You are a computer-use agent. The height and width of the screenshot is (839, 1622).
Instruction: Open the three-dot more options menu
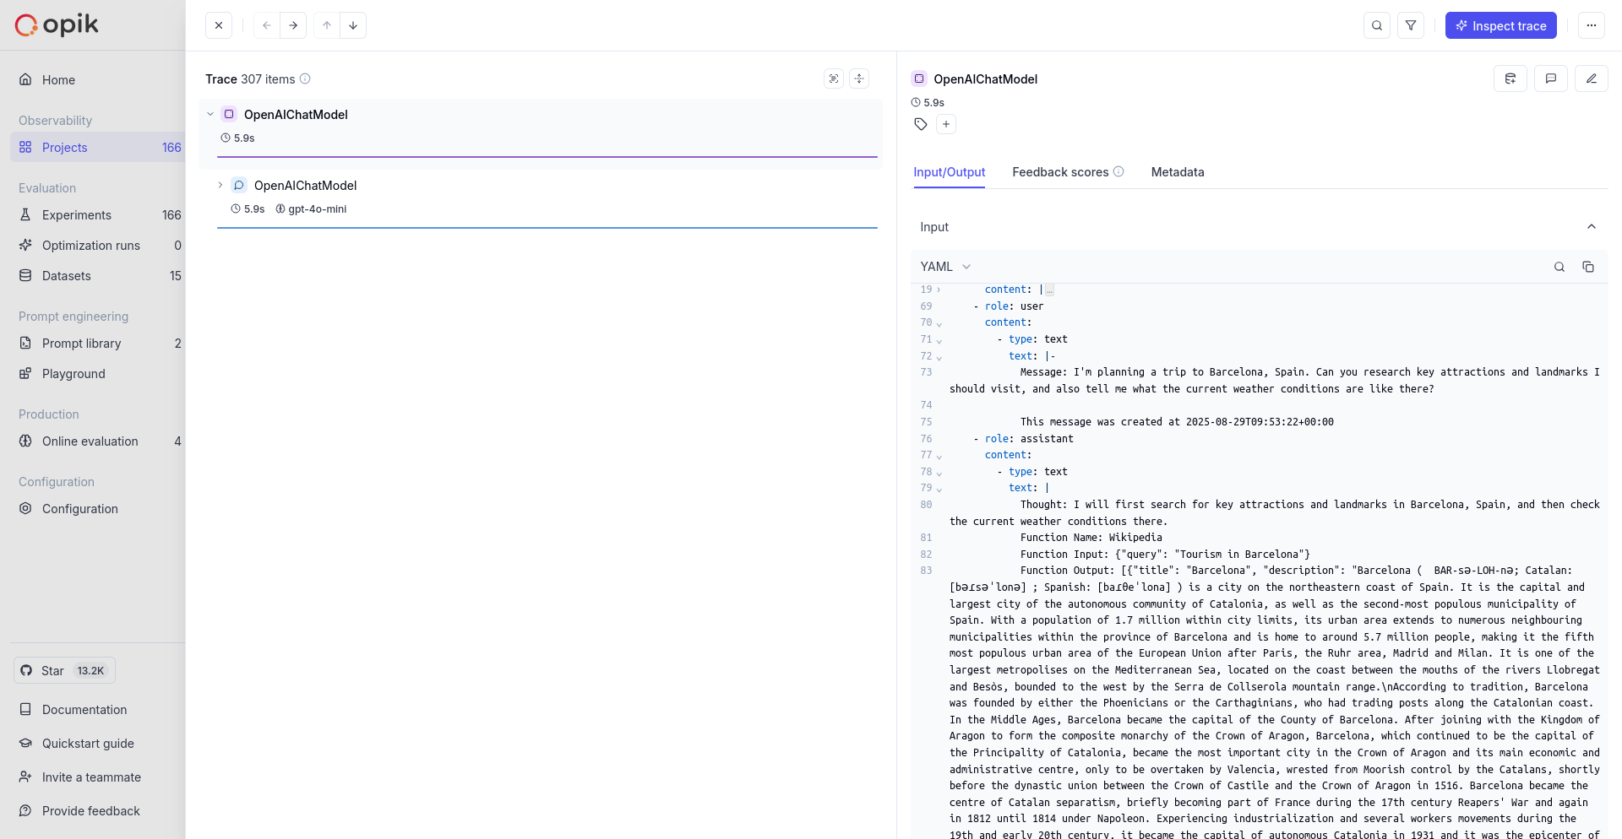tap(1592, 25)
